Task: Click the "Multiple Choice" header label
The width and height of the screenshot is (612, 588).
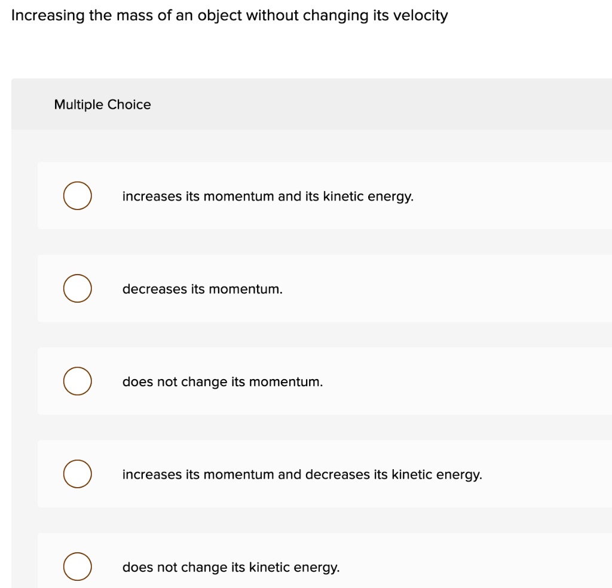Action: [102, 104]
